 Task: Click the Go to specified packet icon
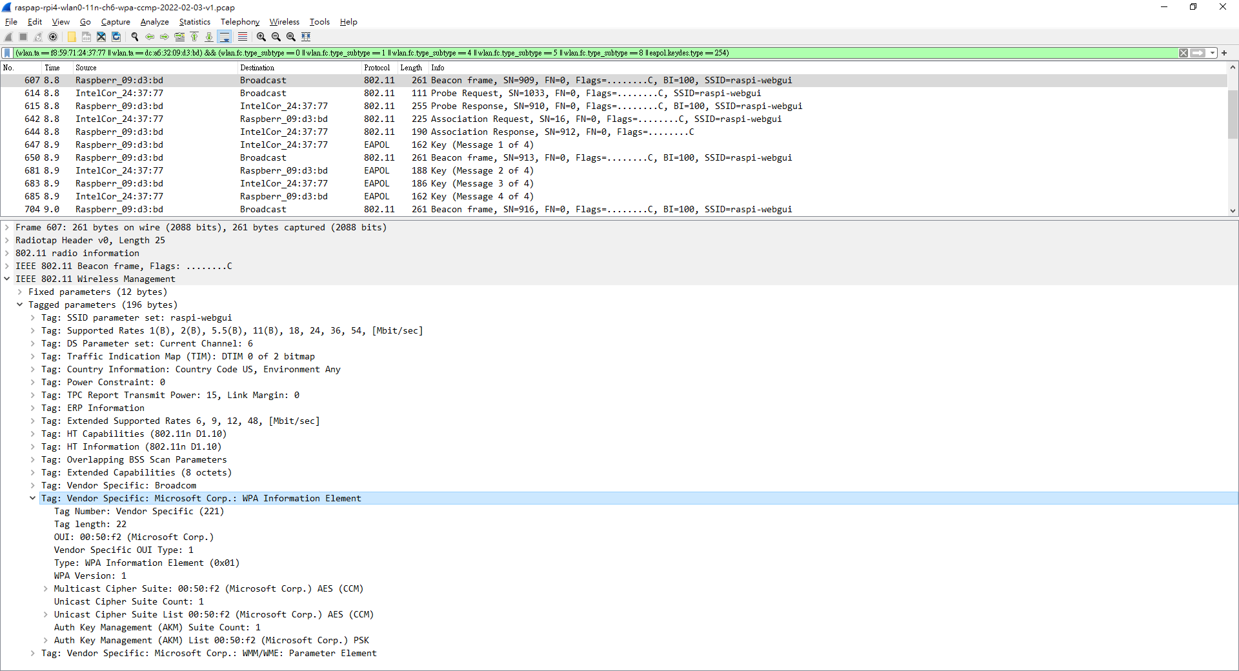pos(179,37)
